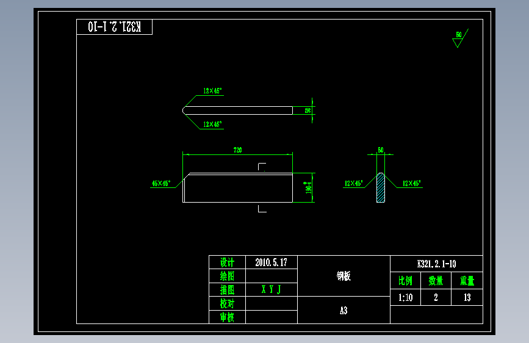Select the 720 length dimension
The width and height of the screenshot is (529, 343).
coord(238,150)
